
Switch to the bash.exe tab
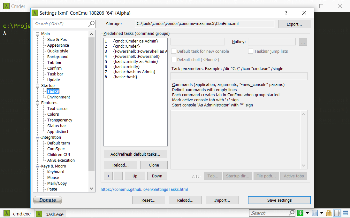point(50,214)
